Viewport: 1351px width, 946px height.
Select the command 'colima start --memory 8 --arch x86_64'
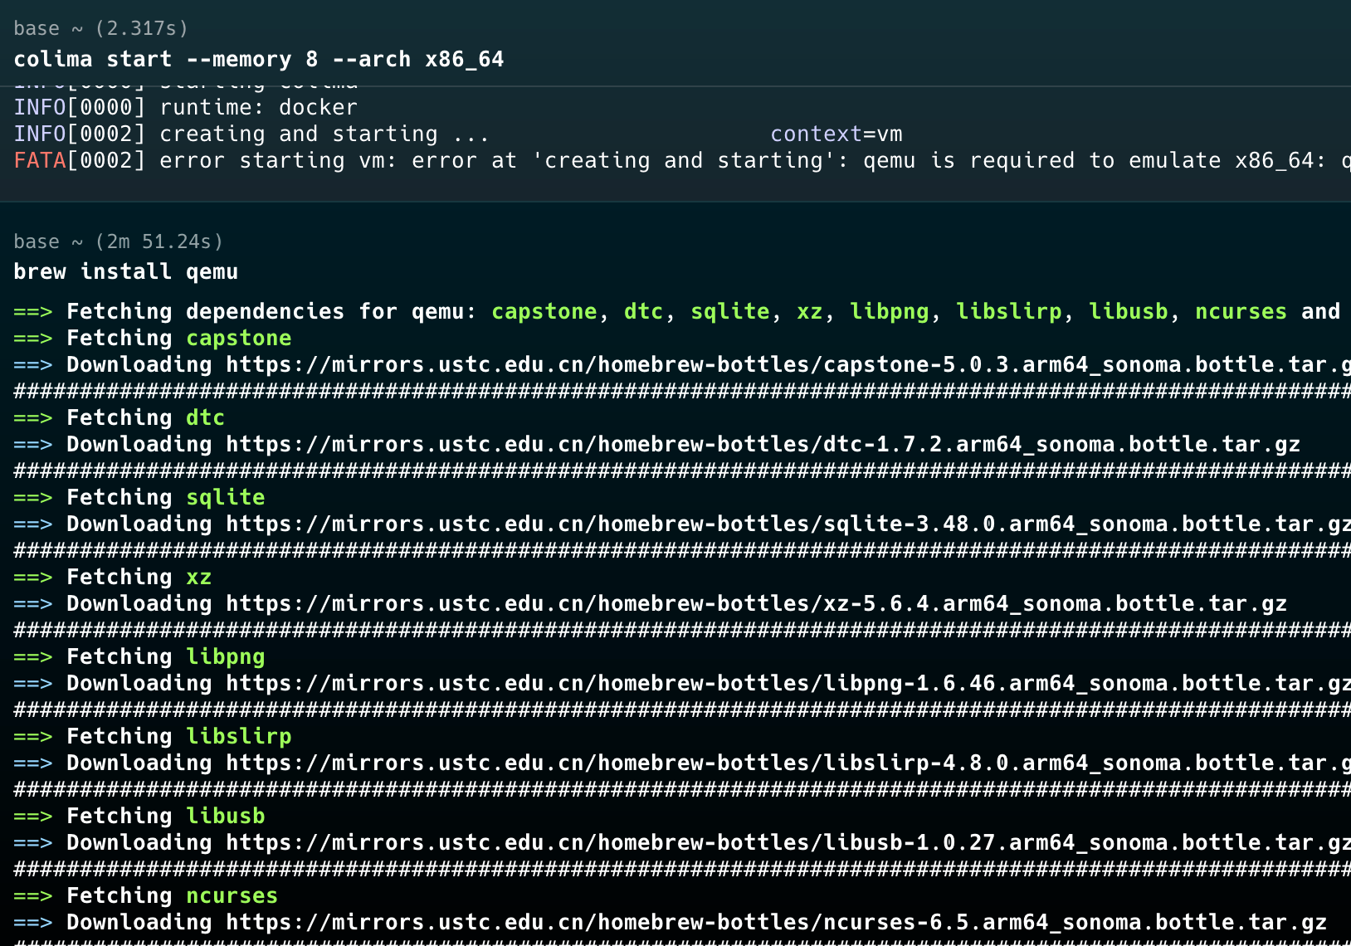click(259, 60)
